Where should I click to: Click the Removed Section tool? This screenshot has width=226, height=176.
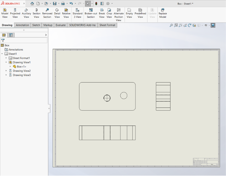pos(47,13)
